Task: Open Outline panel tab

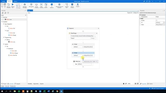Action: (150, 84)
